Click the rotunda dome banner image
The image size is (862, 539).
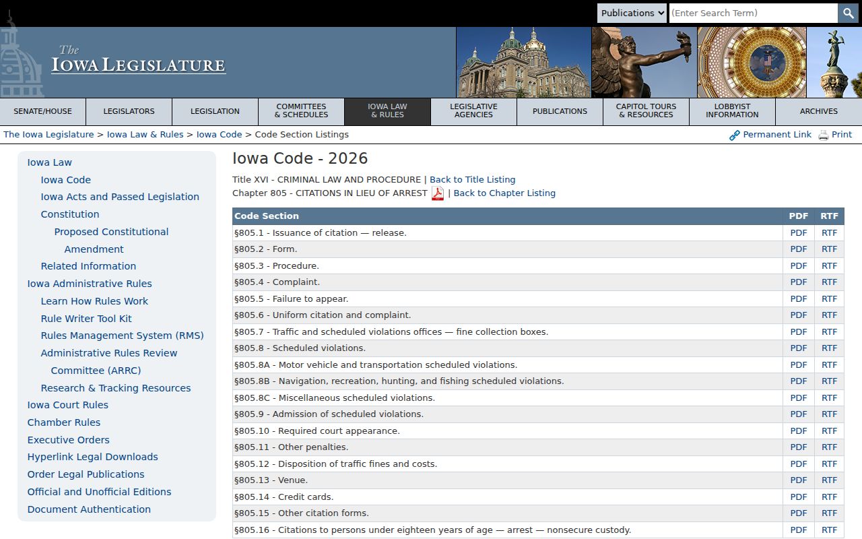[752, 63]
